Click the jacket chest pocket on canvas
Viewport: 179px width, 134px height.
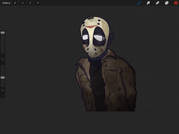[111, 76]
